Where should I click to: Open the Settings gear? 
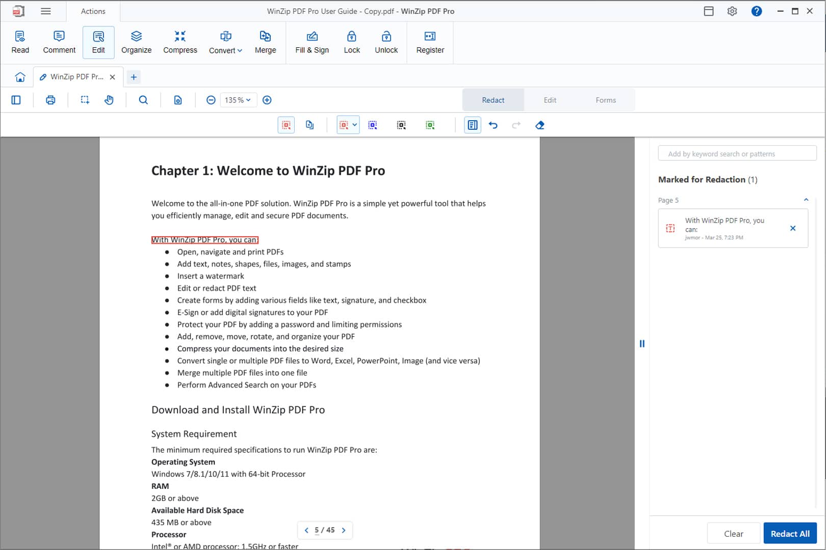pyautogui.click(x=732, y=11)
